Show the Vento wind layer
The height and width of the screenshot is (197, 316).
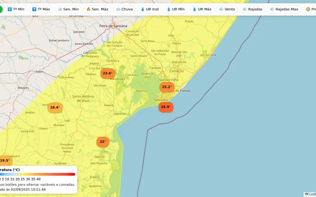click(x=227, y=9)
